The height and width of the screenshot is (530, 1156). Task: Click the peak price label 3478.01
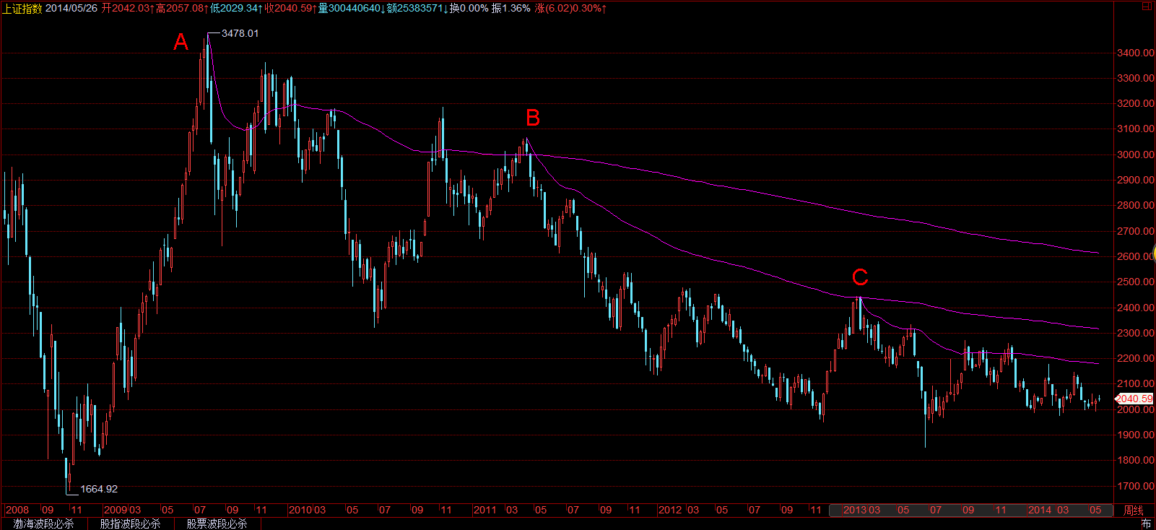pyautogui.click(x=240, y=33)
